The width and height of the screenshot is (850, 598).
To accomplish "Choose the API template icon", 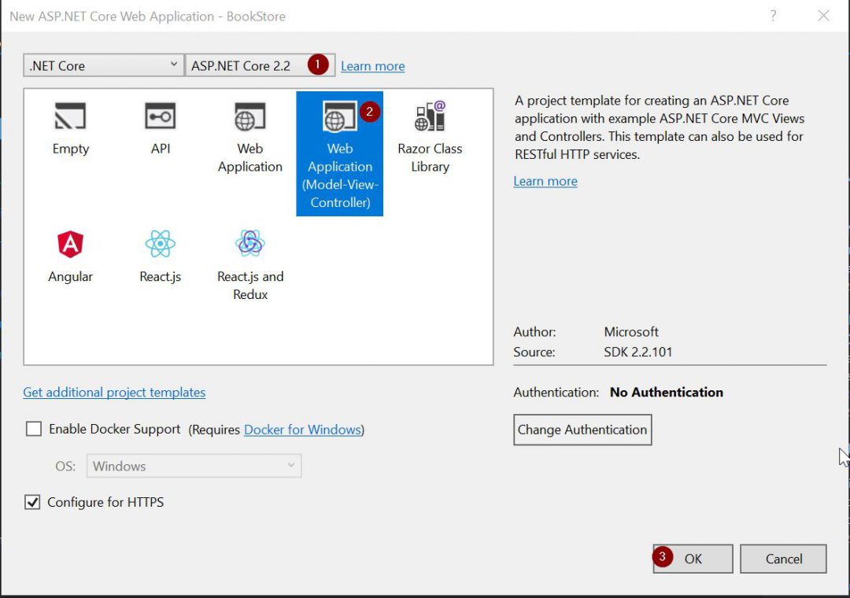I will pyautogui.click(x=160, y=118).
